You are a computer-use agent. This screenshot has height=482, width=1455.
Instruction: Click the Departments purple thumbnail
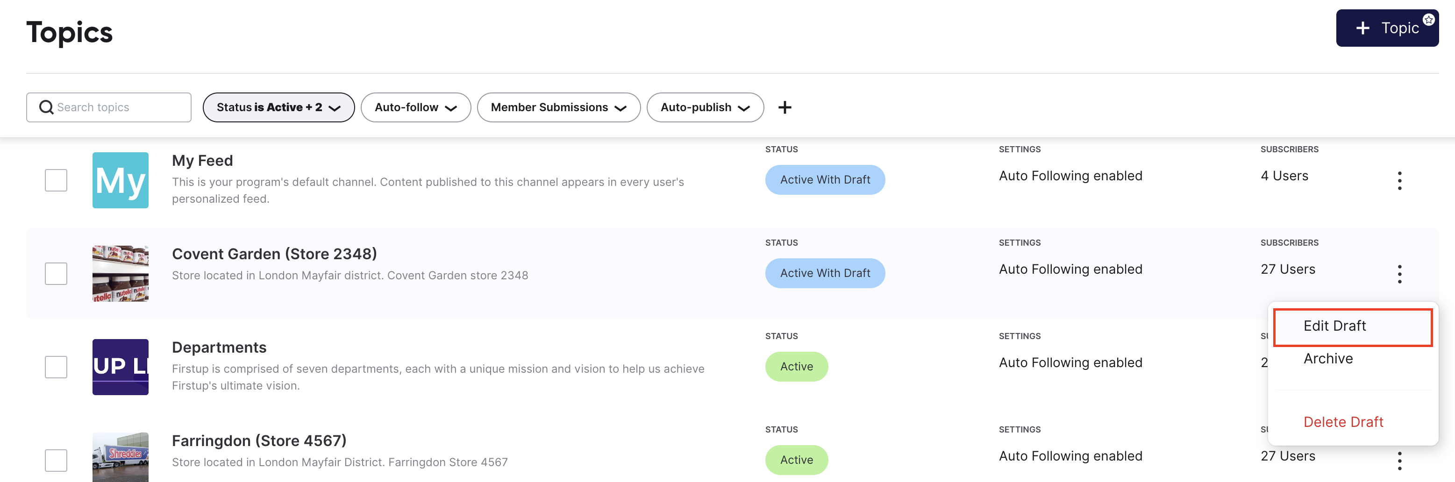pyautogui.click(x=120, y=368)
